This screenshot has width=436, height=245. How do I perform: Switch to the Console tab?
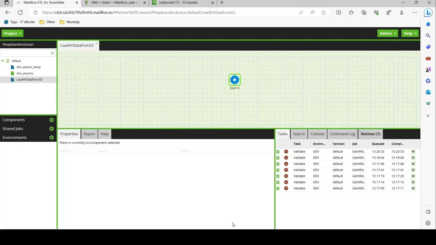coord(317,134)
